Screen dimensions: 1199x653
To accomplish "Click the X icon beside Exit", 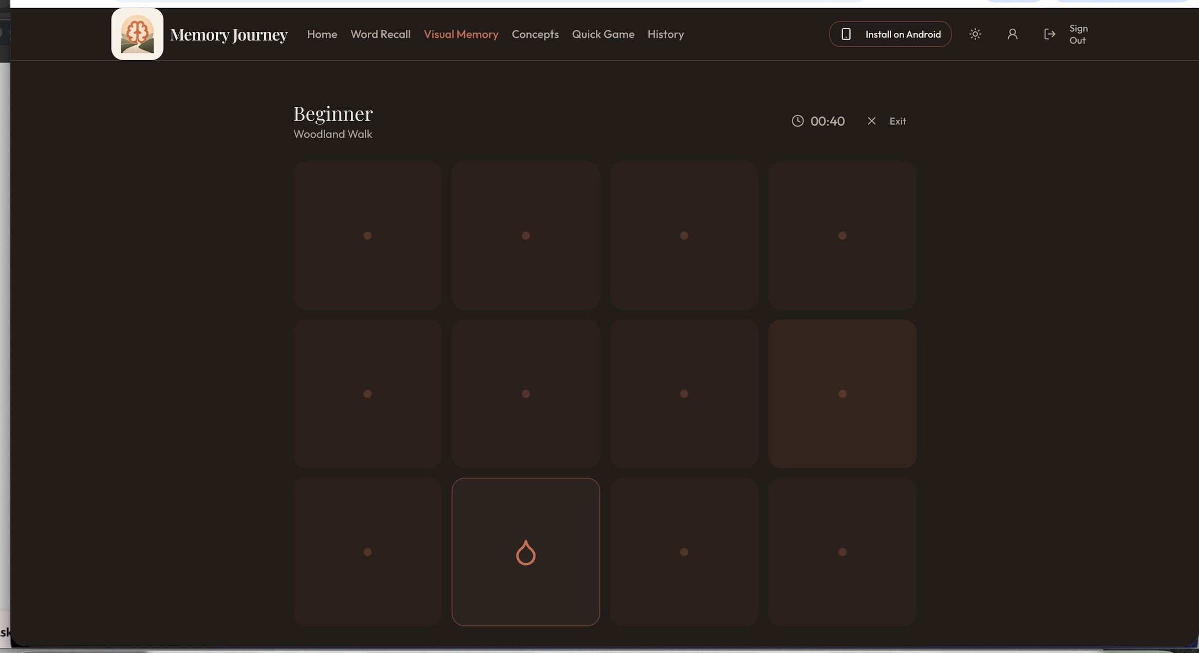I will tap(871, 121).
